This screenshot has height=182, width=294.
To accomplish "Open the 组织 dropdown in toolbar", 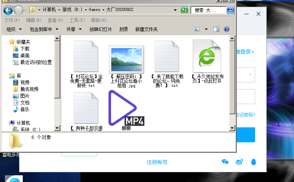I will pyautogui.click(x=13, y=29).
